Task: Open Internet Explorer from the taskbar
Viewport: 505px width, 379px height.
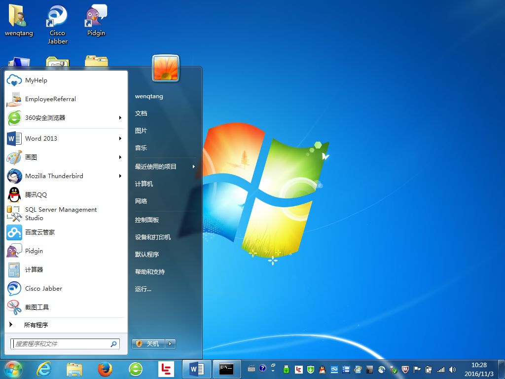Action: pos(44,369)
